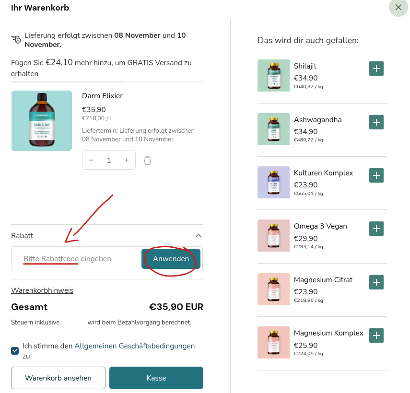The width and height of the screenshot is (410, 393).
Task: Click the delivery truck icon
Action: coord(15,38)
